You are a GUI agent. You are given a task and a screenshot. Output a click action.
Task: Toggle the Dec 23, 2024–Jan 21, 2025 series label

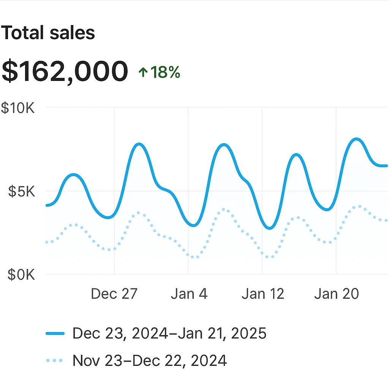(169, 334)
